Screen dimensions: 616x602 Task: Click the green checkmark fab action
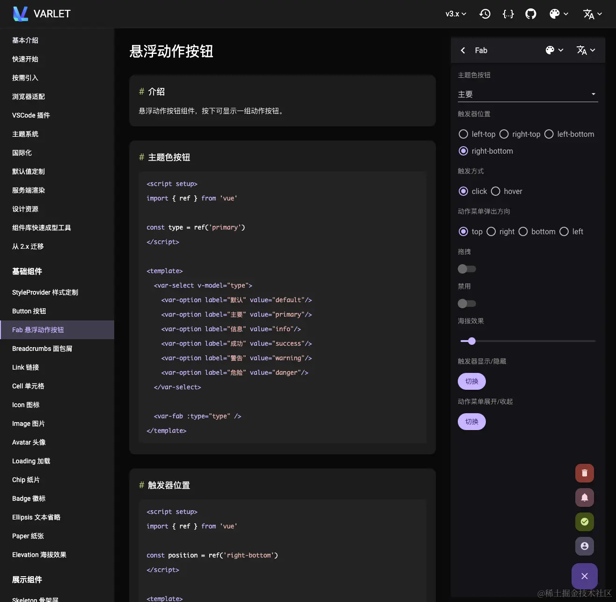point(585,522)
